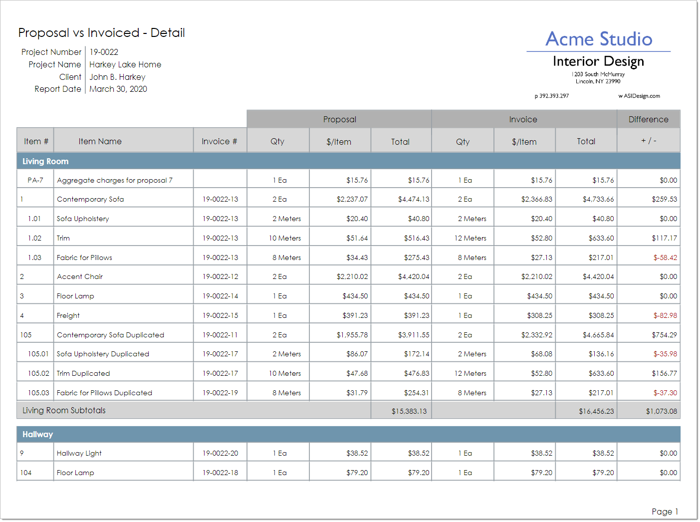Click item number '104'

[26, 473]
